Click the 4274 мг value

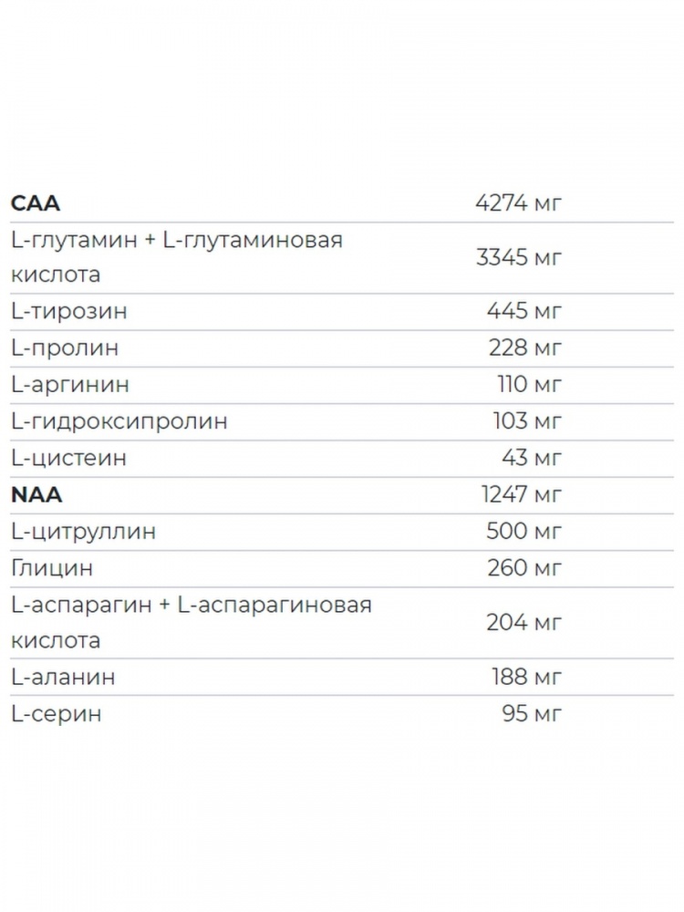[519, 202]
